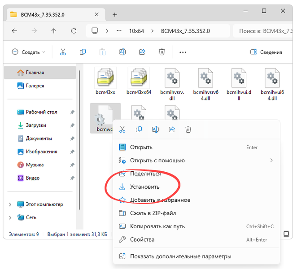Image resolution: width=297 pixels, height=269 pixels.
Task: Select the bcmihvui.dll file
Action: point(239,84)
